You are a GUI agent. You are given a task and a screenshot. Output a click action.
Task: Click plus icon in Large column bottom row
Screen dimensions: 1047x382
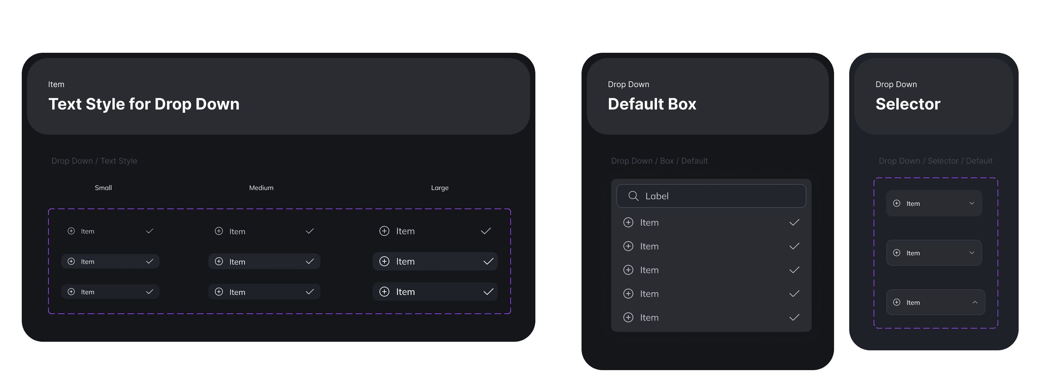(384, 292)
